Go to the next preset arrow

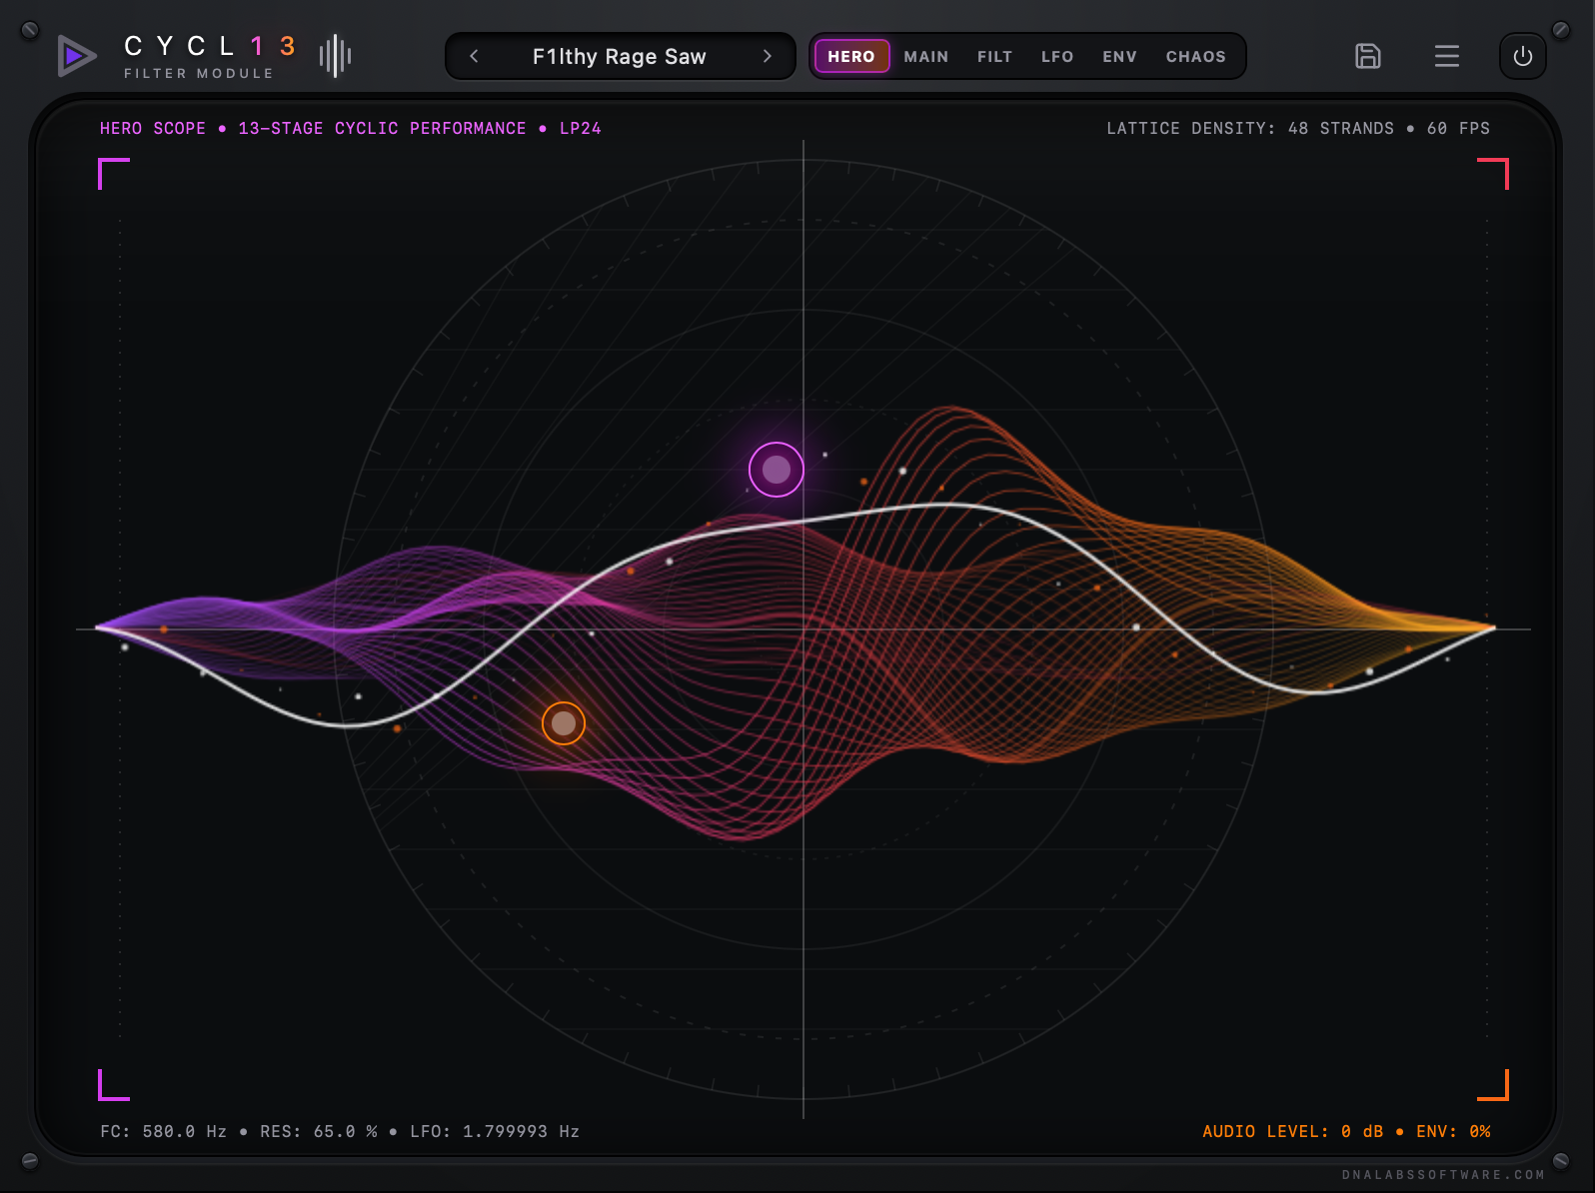767,56
